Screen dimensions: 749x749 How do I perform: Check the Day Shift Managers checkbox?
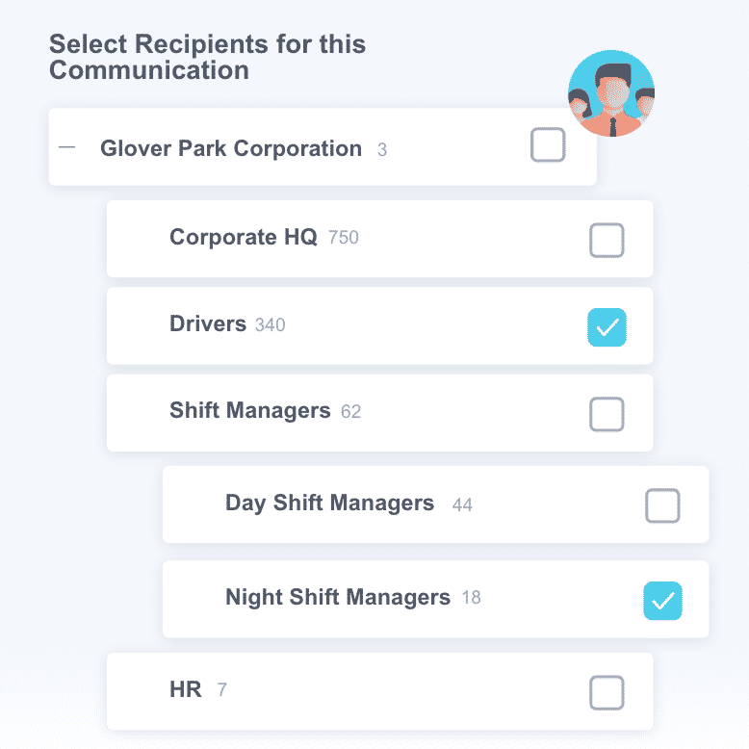pyautogui.click(x=662, y=505)
